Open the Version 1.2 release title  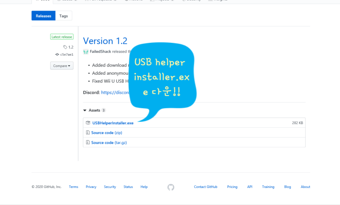(105, 41)
